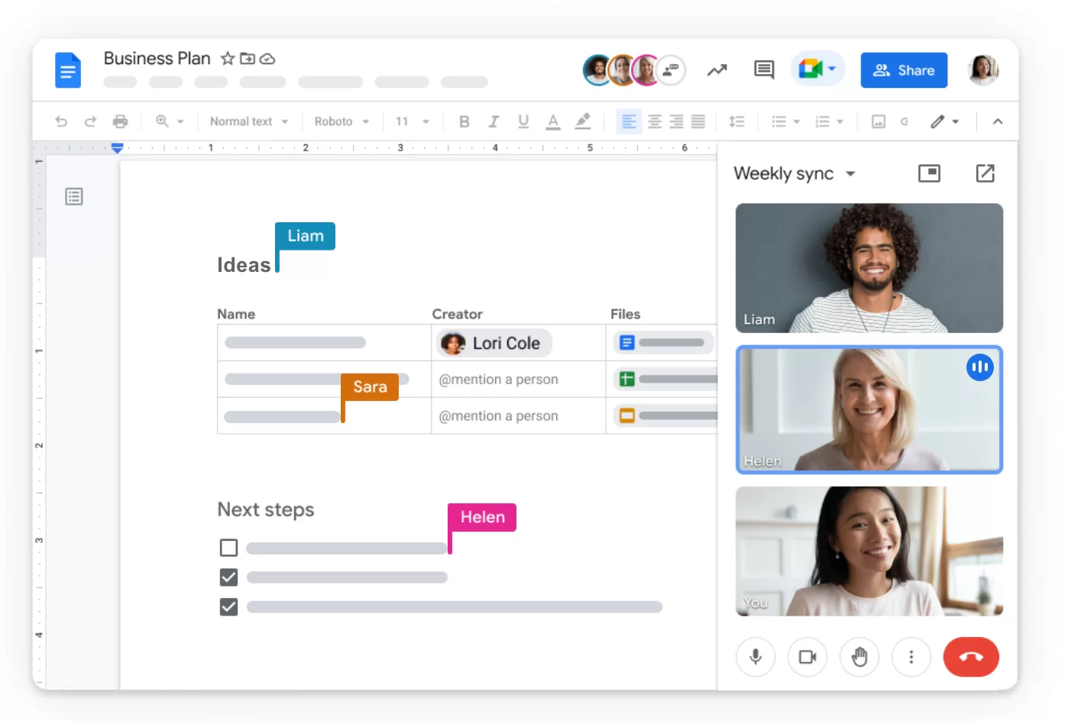This screenshot has height=721, width=1068.
Task: Open the Roboto font dropdown
Action: [x=341, y=121]
